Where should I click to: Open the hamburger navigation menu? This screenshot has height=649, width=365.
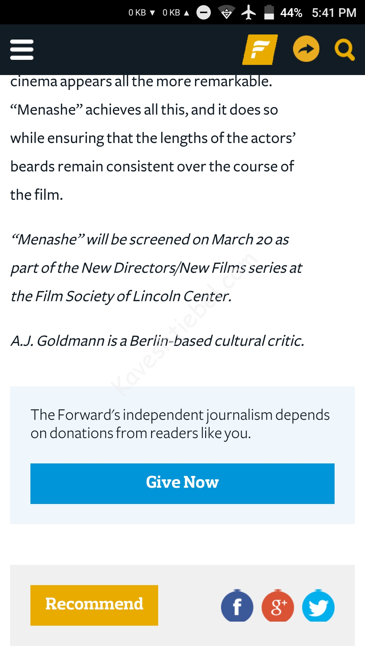pos(22,49)
